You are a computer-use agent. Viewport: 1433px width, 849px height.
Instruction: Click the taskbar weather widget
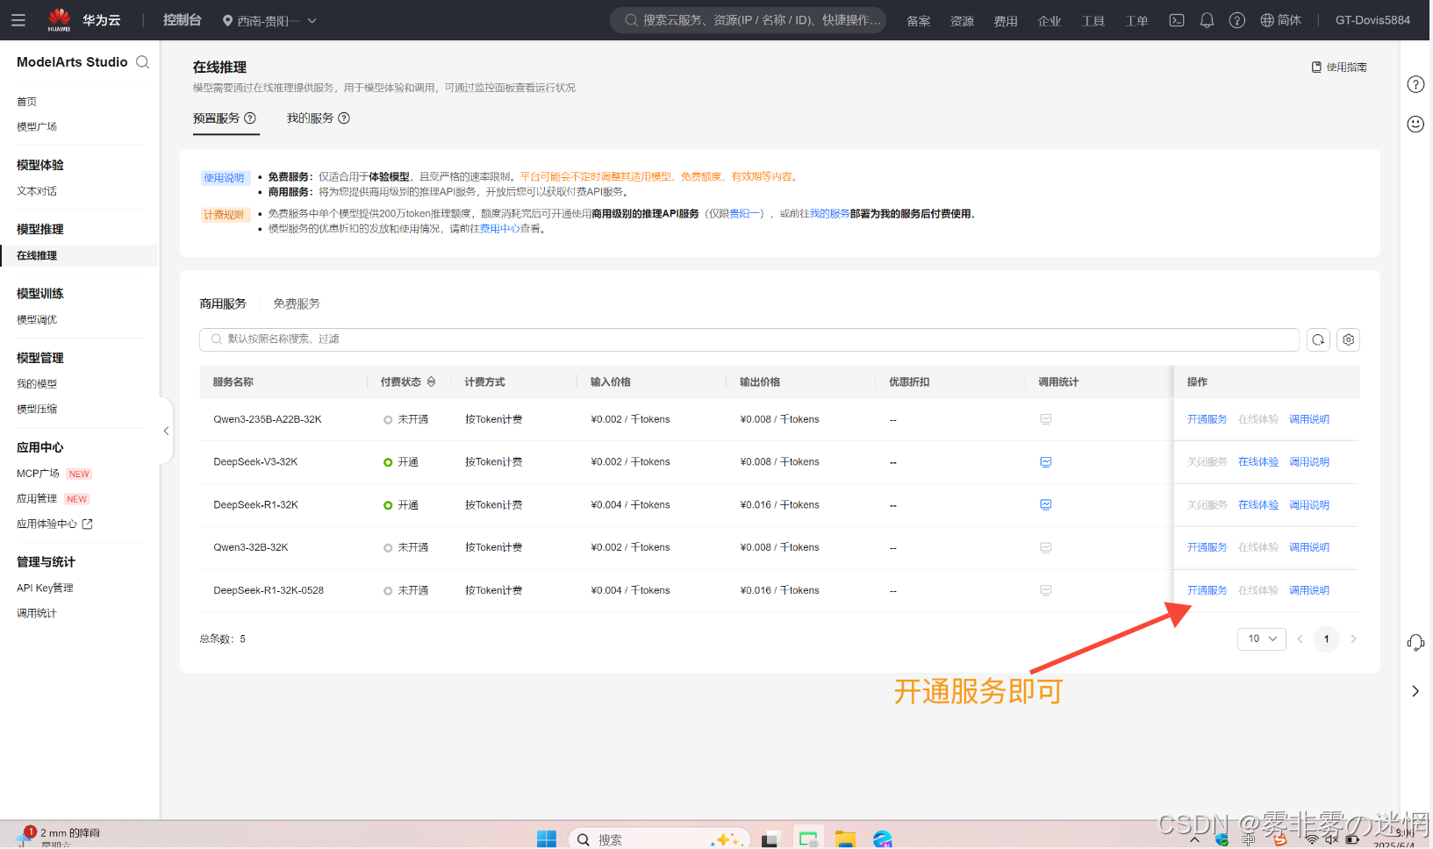point(60,836)
